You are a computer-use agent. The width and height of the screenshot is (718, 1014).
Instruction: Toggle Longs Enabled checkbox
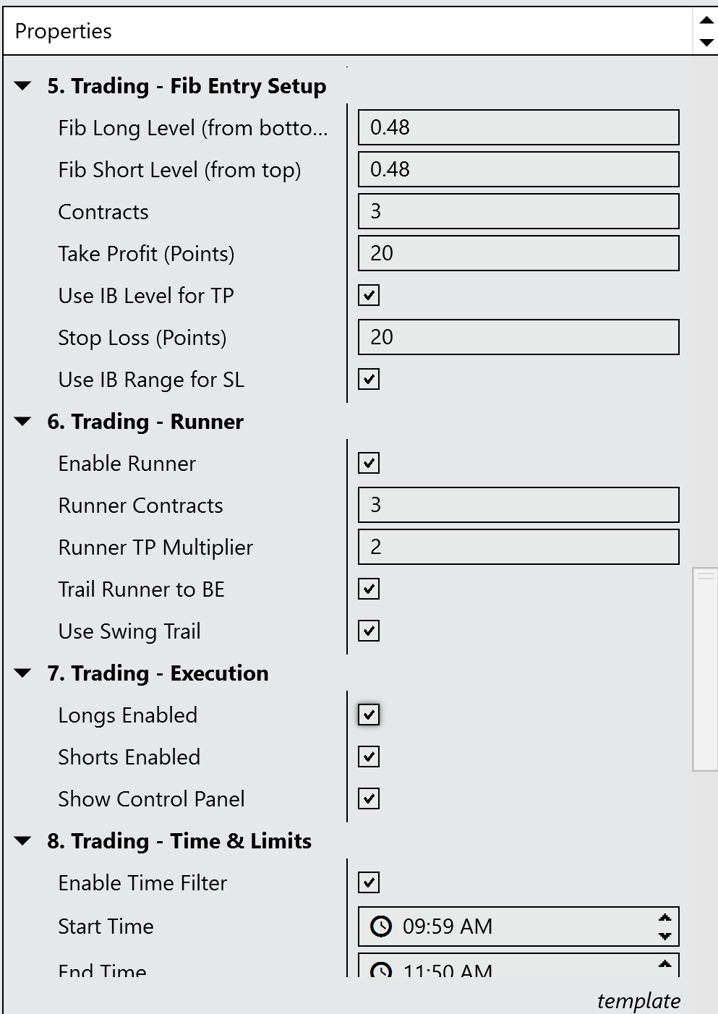(x=369, y=715)
